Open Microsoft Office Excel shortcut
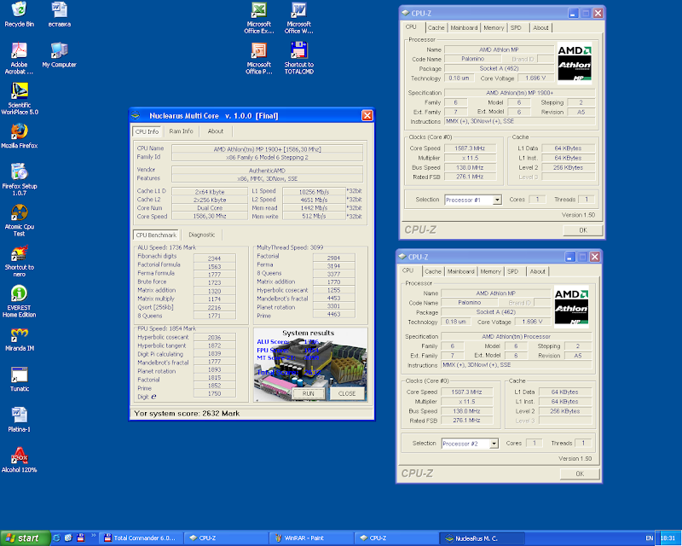This screenshot has height=546, width=682. [259, 18]
